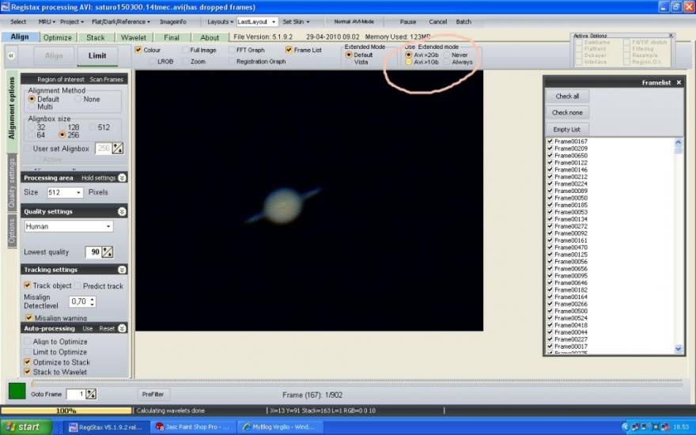Select the Always extended mode radio button

(447, 62)
